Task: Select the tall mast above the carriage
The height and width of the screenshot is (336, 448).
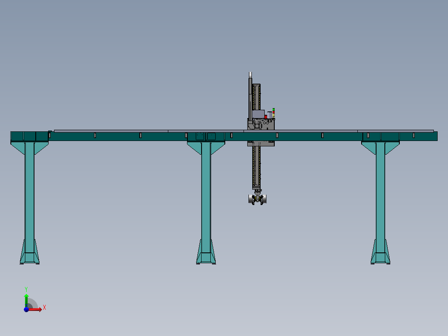Action: pyautogui.click(x=250, y=96)
